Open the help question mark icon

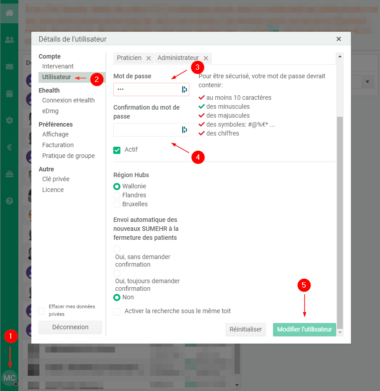[x=9, y=201]
